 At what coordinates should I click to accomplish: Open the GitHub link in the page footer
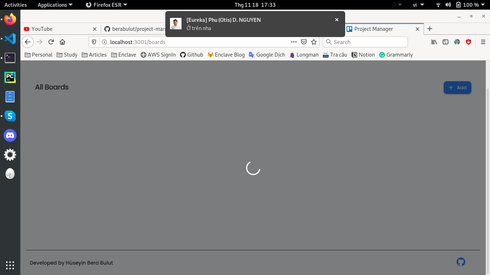tap(461, 262)
